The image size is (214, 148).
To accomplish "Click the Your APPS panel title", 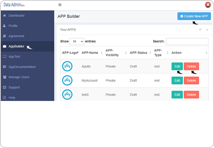I will (68, 30).
